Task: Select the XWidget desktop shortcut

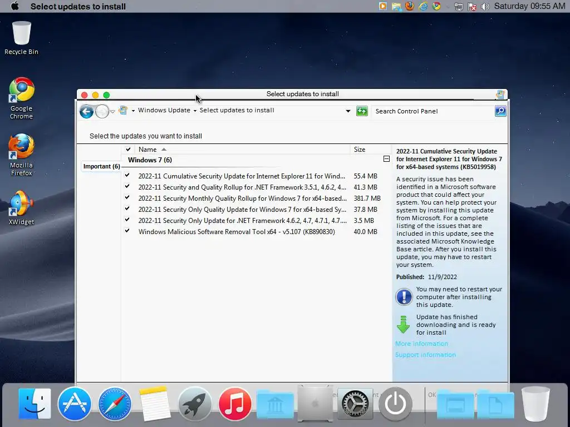Action: coord(22,208)
